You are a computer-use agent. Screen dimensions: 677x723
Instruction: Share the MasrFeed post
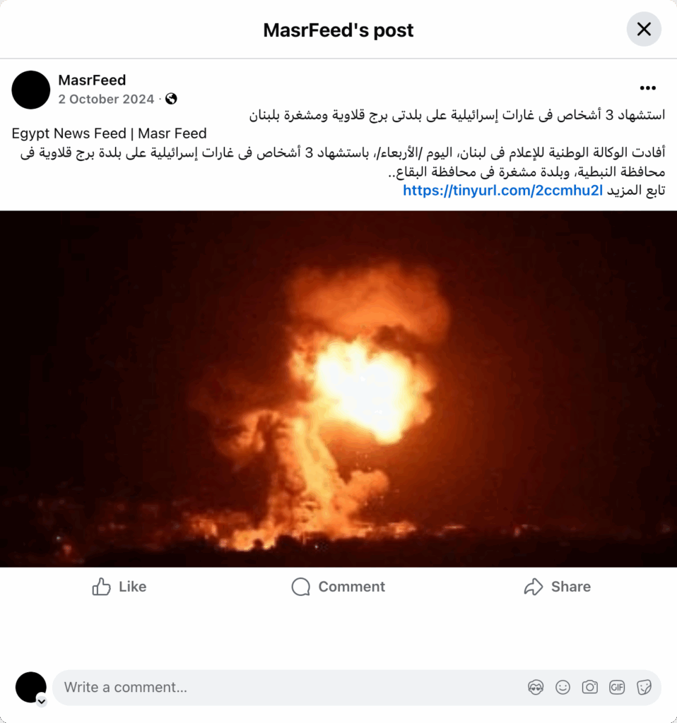tap(558, 587)
